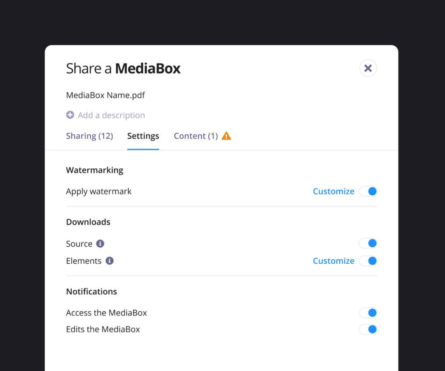Open Customize options for watermark
Viewport: 445px width, 371px height.
click(x=334, y=191)
